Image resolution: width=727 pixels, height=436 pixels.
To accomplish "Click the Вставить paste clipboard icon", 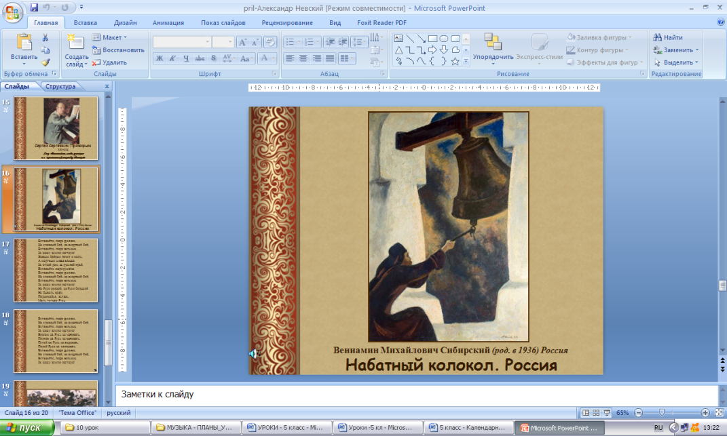I will tap(24, 43).
